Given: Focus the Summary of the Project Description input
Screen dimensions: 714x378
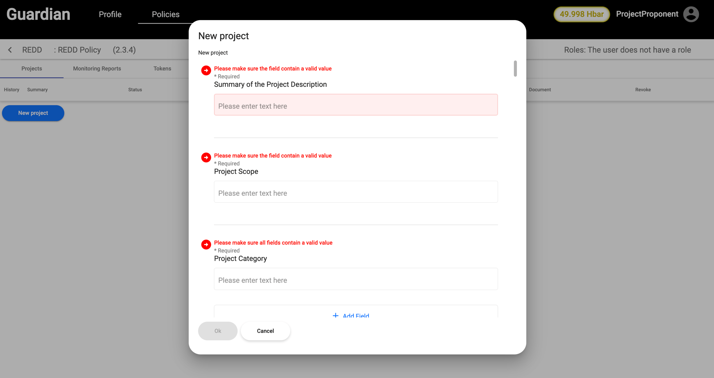Looking at the screenshot, I should (356, 105).
